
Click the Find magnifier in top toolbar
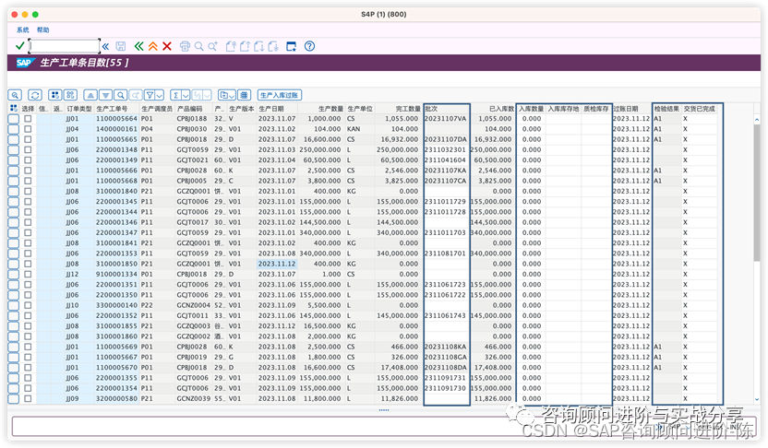pos(198,46)
